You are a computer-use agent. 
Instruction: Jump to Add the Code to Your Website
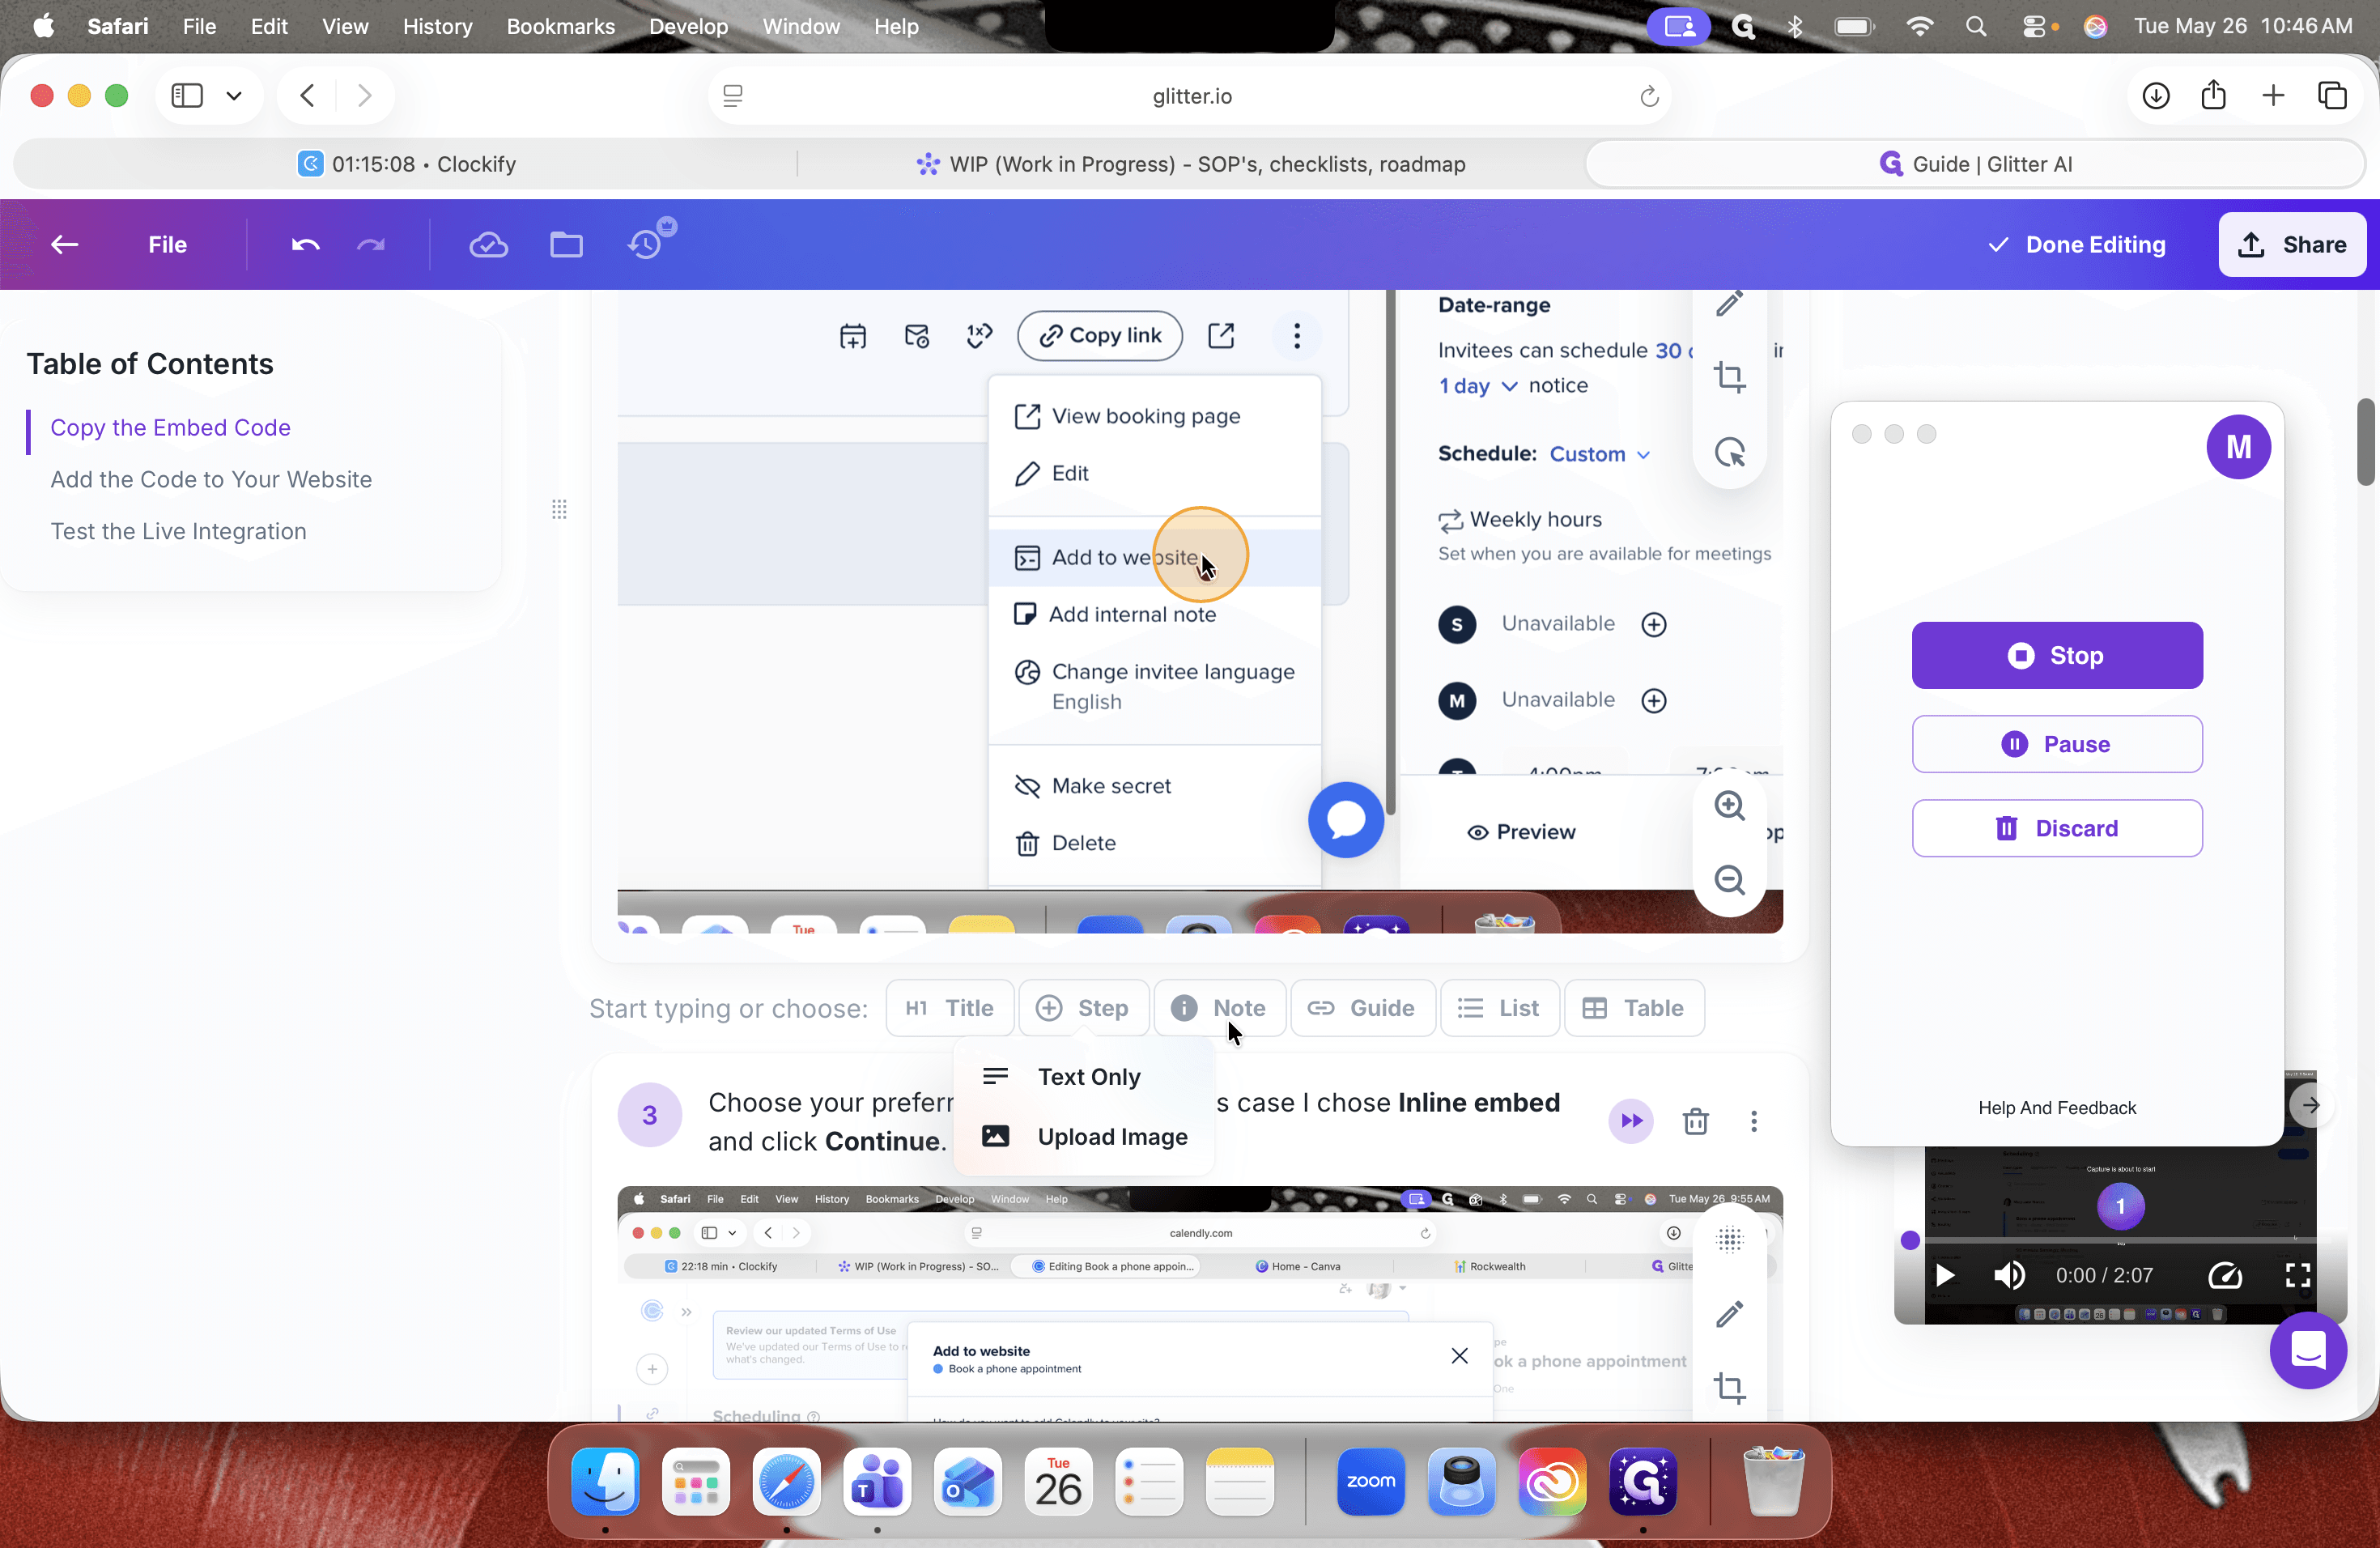point(211,479)
